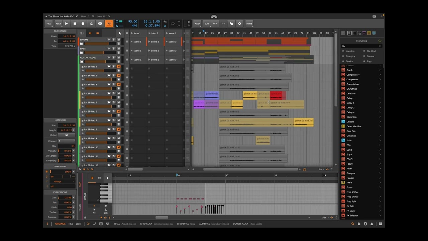Switch to the MIX view tab
The image size is (428, 241).
pos(71,224)
